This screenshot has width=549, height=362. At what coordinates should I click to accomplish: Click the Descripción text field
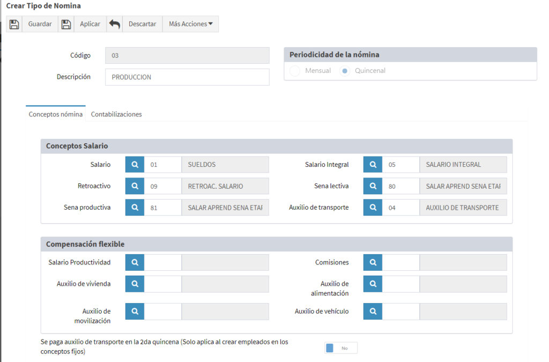click(187, 77)
